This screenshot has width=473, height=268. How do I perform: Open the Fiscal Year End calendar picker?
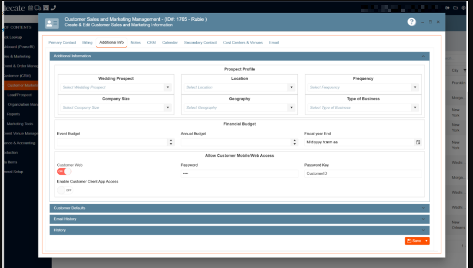click(x=418, y=142)
